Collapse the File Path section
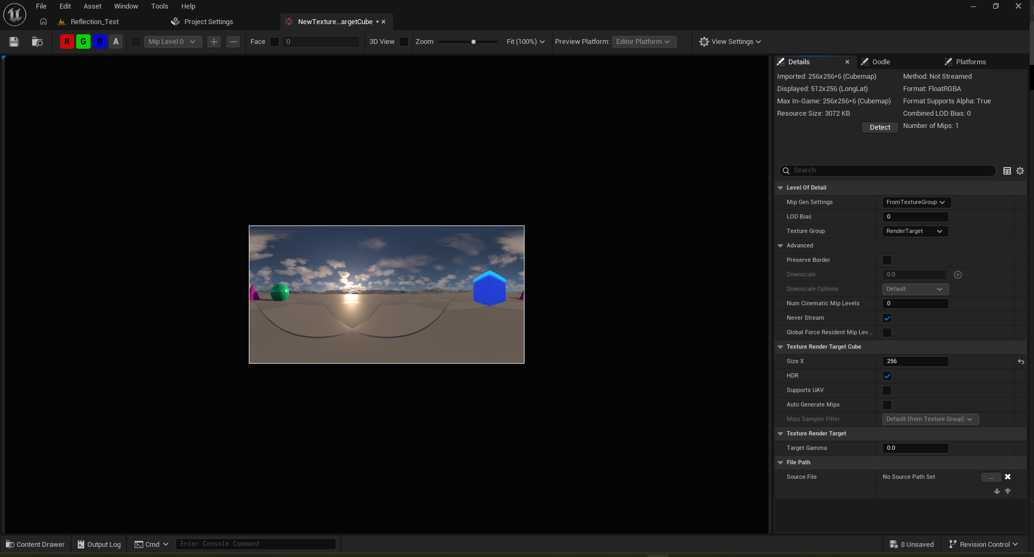Screen dimensions: 1034x557 point(780,463)
